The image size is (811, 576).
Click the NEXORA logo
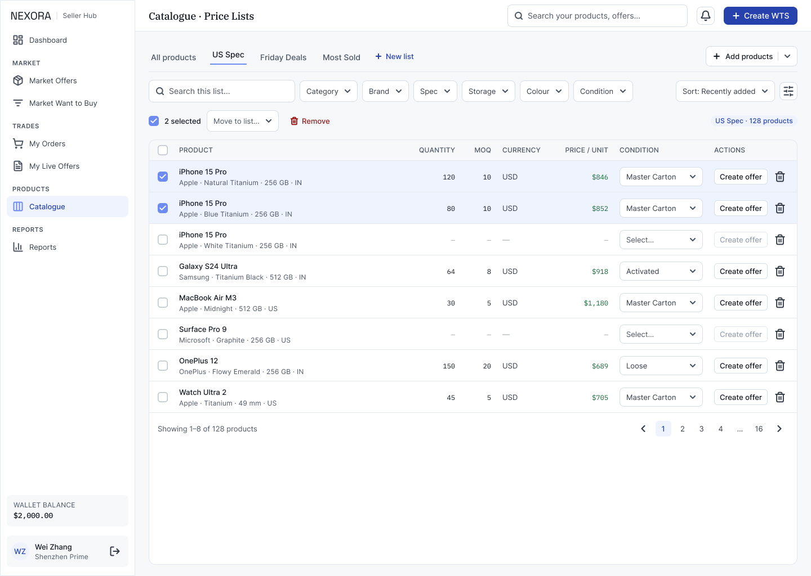point(31,16)
